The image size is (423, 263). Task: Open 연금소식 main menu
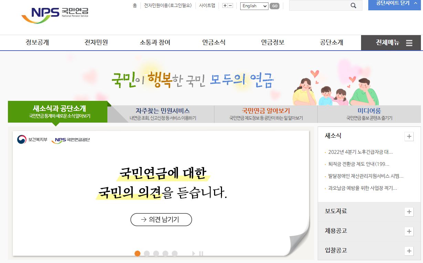click(214, 43)
